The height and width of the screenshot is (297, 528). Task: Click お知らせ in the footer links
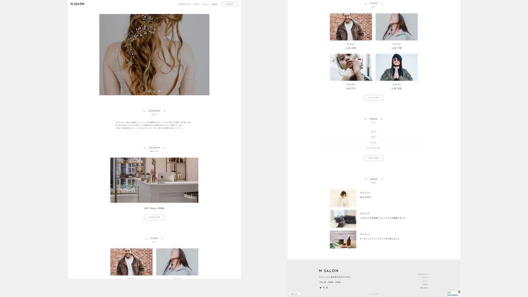pos(425,284)
